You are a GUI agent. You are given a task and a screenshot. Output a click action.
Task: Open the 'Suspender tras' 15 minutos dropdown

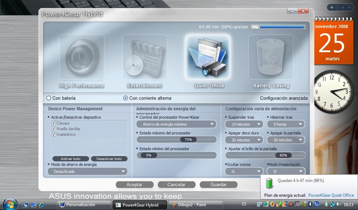click(244, 124)
